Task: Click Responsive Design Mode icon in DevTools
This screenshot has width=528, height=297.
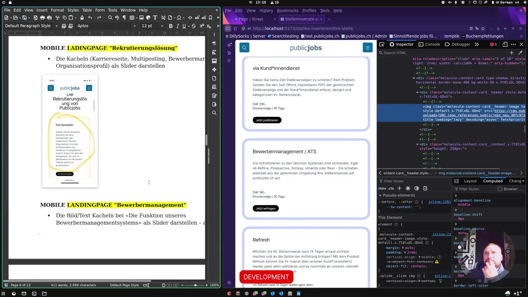Action: pos(505,45)
